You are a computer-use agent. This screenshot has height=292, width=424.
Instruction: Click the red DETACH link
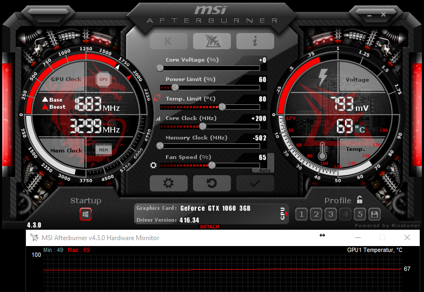click(x=210, y=227)
